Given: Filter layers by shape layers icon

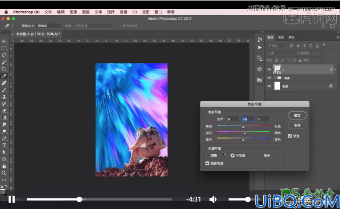Looking at the screenshot, I should 311,46.
